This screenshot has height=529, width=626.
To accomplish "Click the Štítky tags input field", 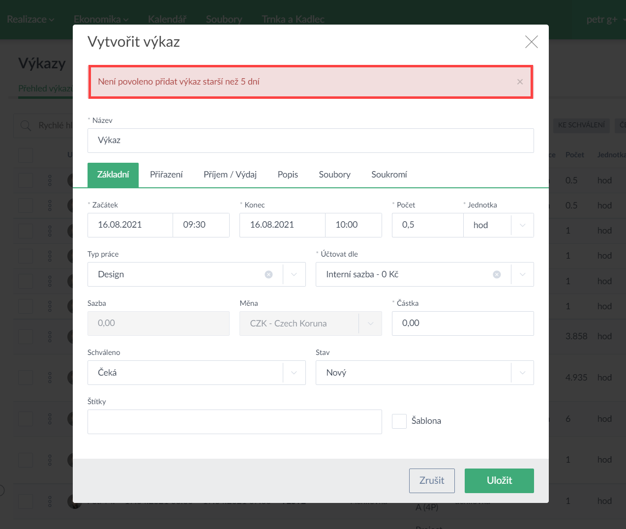I will 235,422.
